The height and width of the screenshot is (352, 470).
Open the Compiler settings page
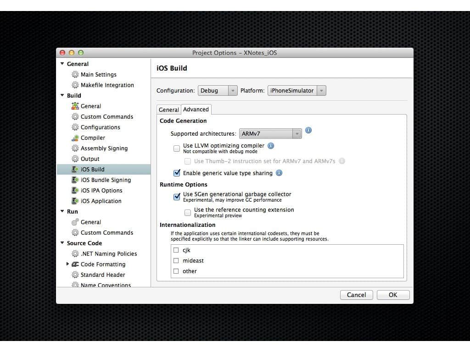click(x=93, y=137)
